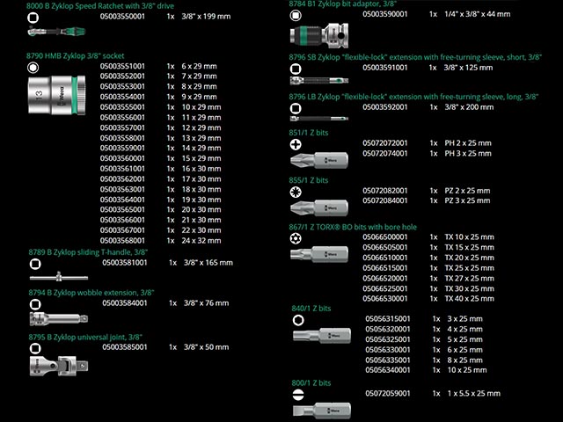This screenshot has height=422, width=563.
Task: Click the heading 8795 B Zyklop universal joint
Action: coord(85,338)
